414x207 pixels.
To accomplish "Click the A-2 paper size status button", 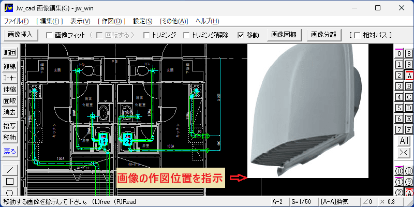I will click(280, 202).
